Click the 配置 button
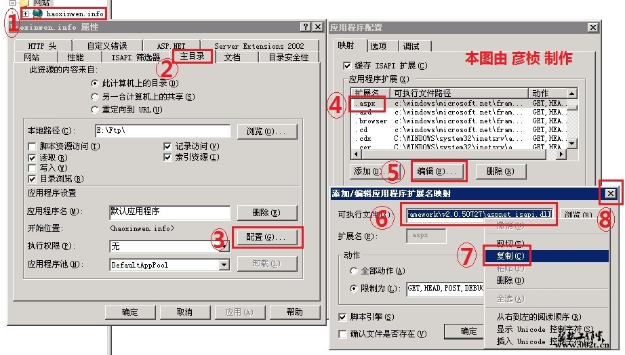Viewport: 625px width, 355px height. pos(266,237)
